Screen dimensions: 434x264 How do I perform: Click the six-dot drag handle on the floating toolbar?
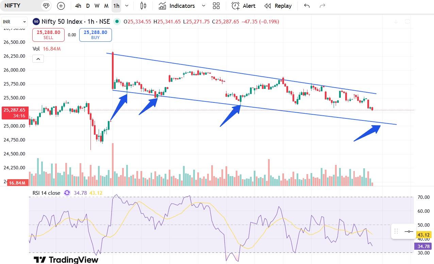coord(396,231)
